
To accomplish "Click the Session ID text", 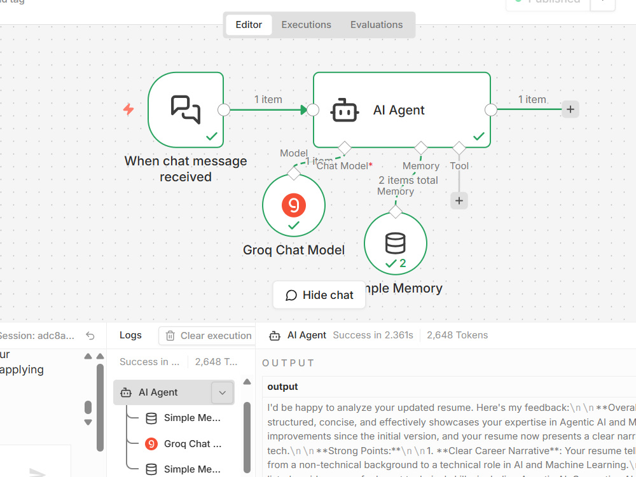I will coord(37,335).
